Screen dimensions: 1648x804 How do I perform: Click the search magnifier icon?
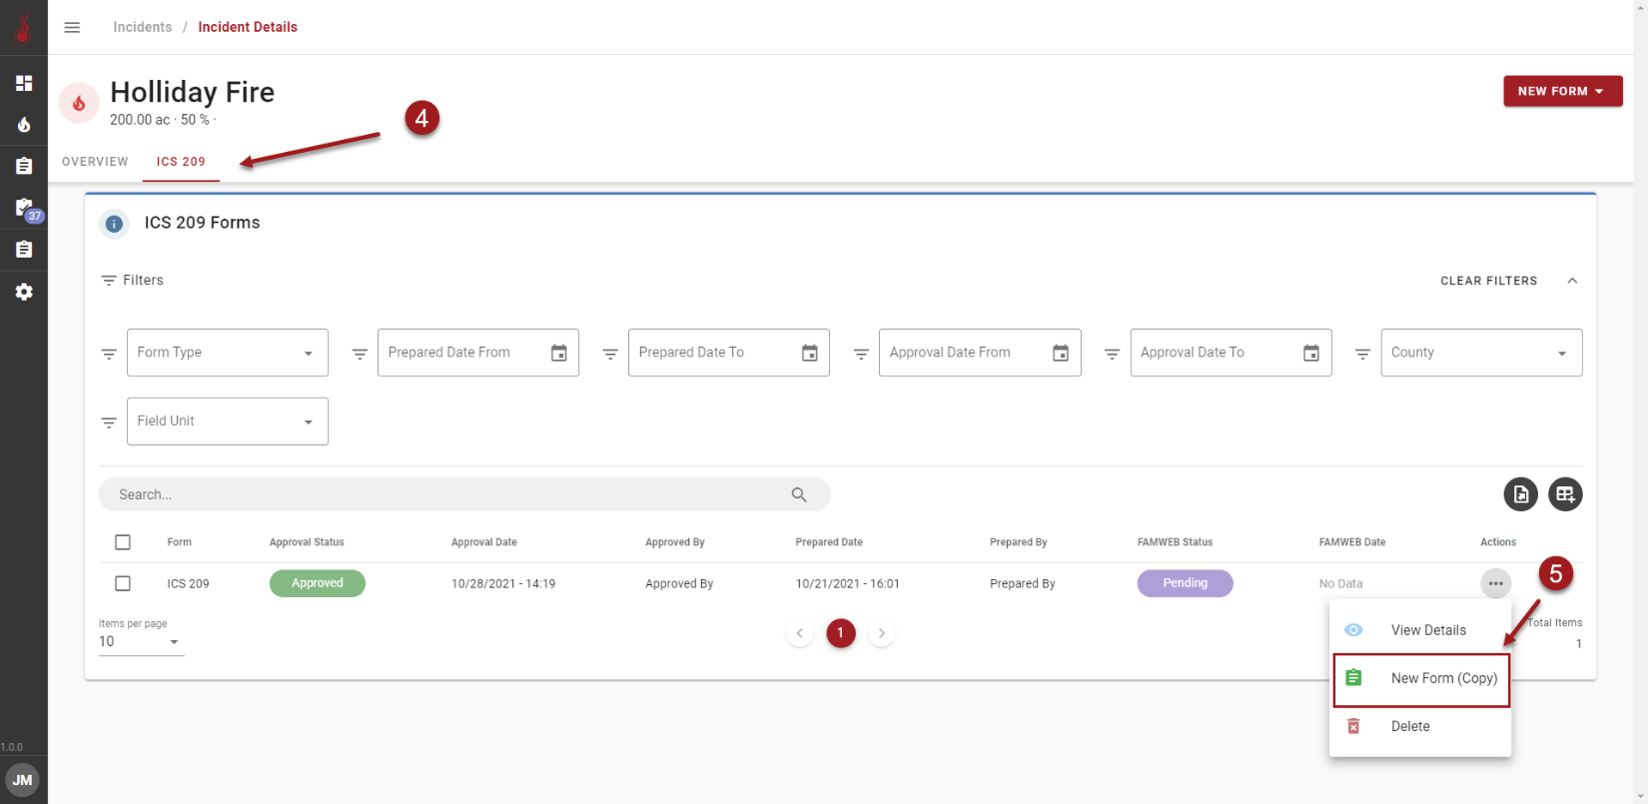pyautogui.click(x=799, y=494)
